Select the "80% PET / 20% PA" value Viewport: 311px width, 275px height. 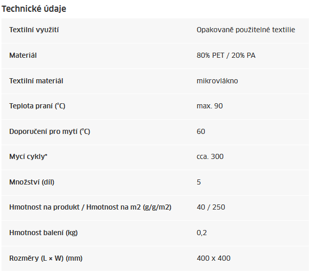[226, 55]
